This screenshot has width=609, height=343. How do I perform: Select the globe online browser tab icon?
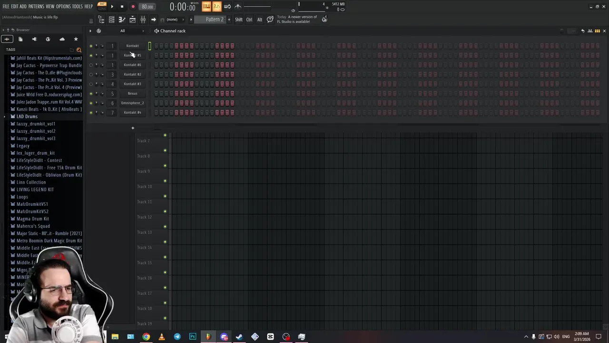coord(48,39)
